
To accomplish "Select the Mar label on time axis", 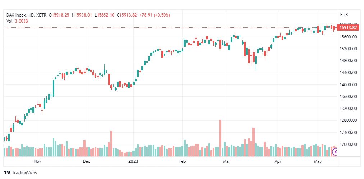I will click(226, 162).
